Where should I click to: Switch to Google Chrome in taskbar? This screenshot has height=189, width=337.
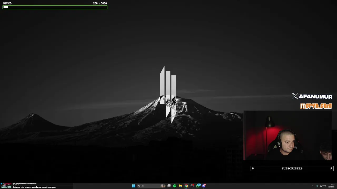(186, 186)
